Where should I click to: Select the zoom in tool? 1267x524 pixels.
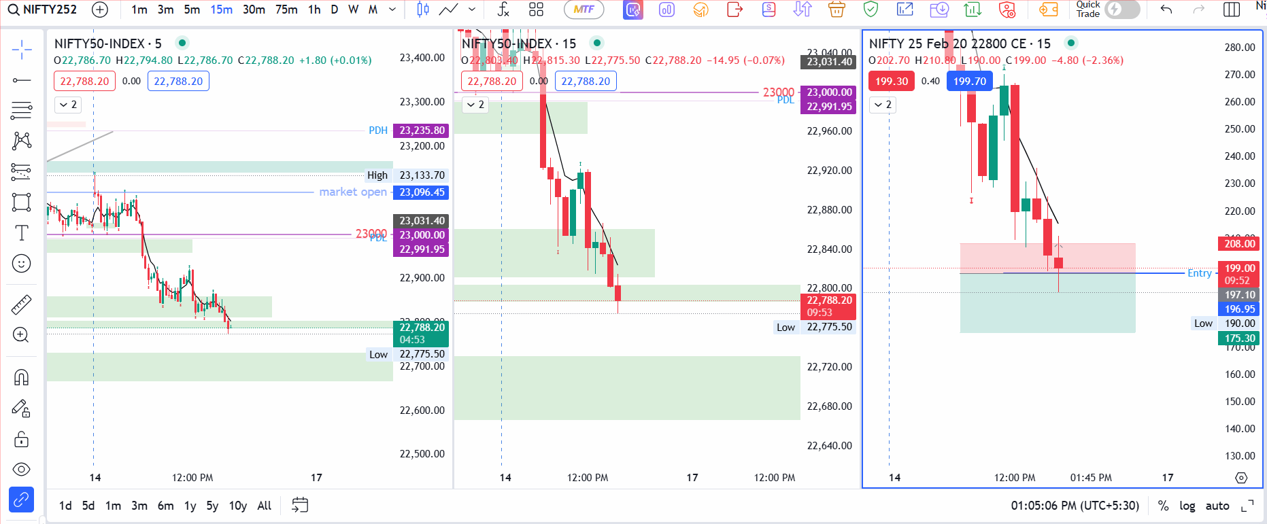tap(22, 335)
